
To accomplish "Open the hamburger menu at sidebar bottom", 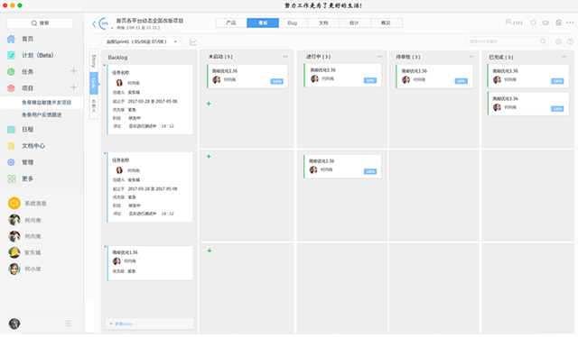I will coord(69,323).
